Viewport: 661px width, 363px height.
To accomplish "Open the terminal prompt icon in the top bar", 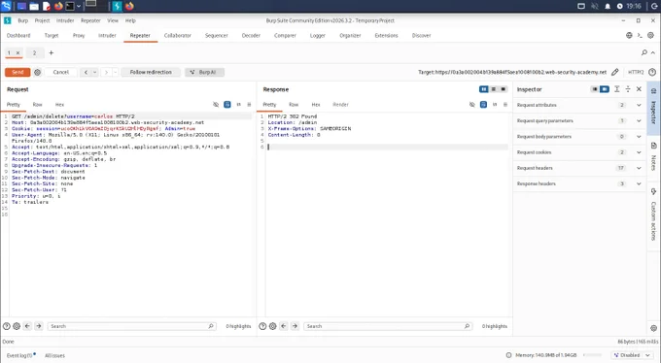I will tap(640, 35).
